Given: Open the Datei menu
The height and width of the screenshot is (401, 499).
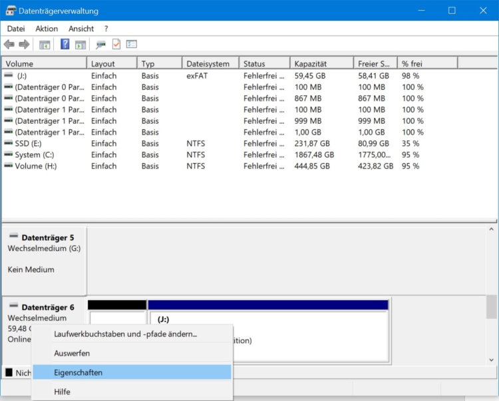Looking at the screenshot, I should tap(16, 29).
